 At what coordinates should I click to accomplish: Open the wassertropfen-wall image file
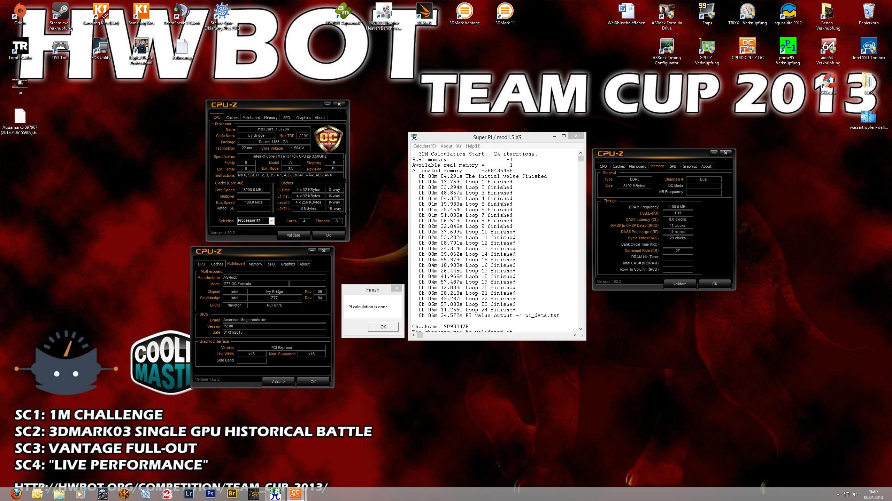pyautogui.click(x=869, y=119)
